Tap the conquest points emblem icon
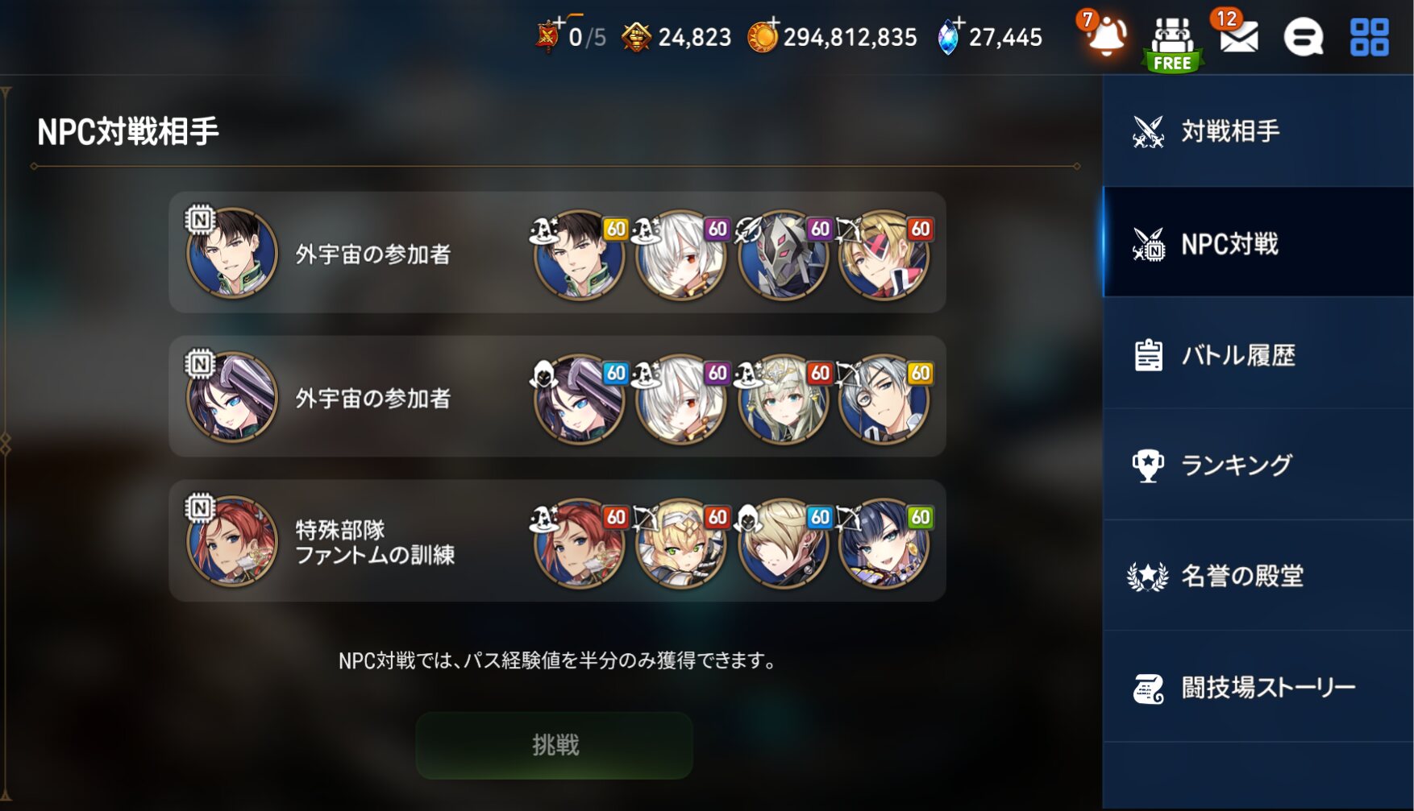The height and width of the screenshot is (811, 1414). 636,37
